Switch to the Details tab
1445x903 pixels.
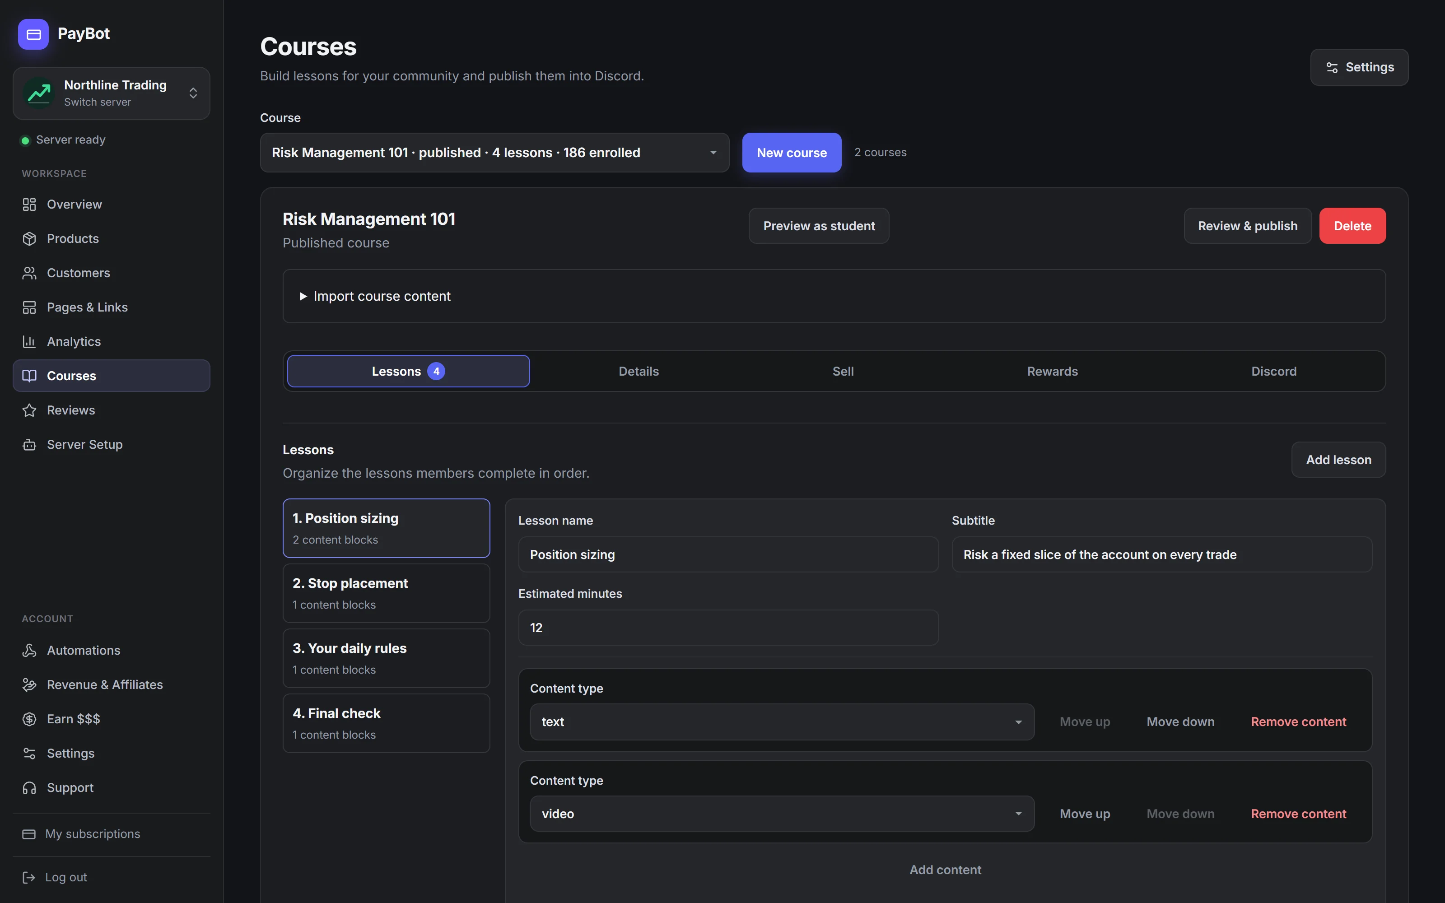click(639, 372)
